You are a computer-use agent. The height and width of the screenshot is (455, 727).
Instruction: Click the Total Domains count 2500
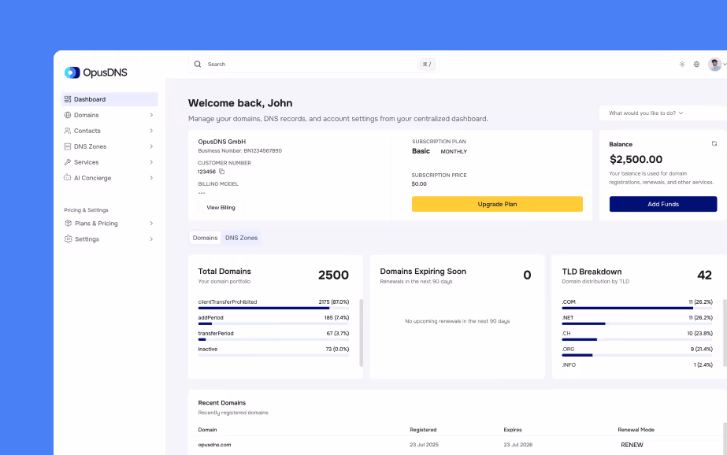[x=333, y=276]
